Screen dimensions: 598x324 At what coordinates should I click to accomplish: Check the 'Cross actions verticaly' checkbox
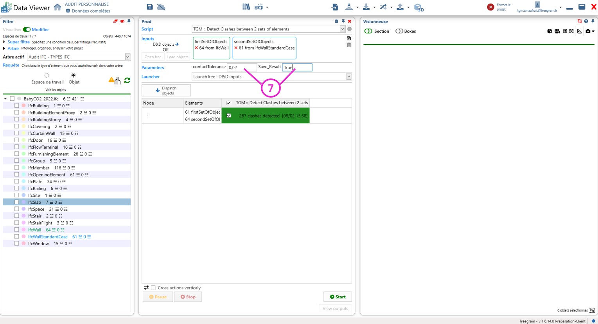click(x=153, y=288)
